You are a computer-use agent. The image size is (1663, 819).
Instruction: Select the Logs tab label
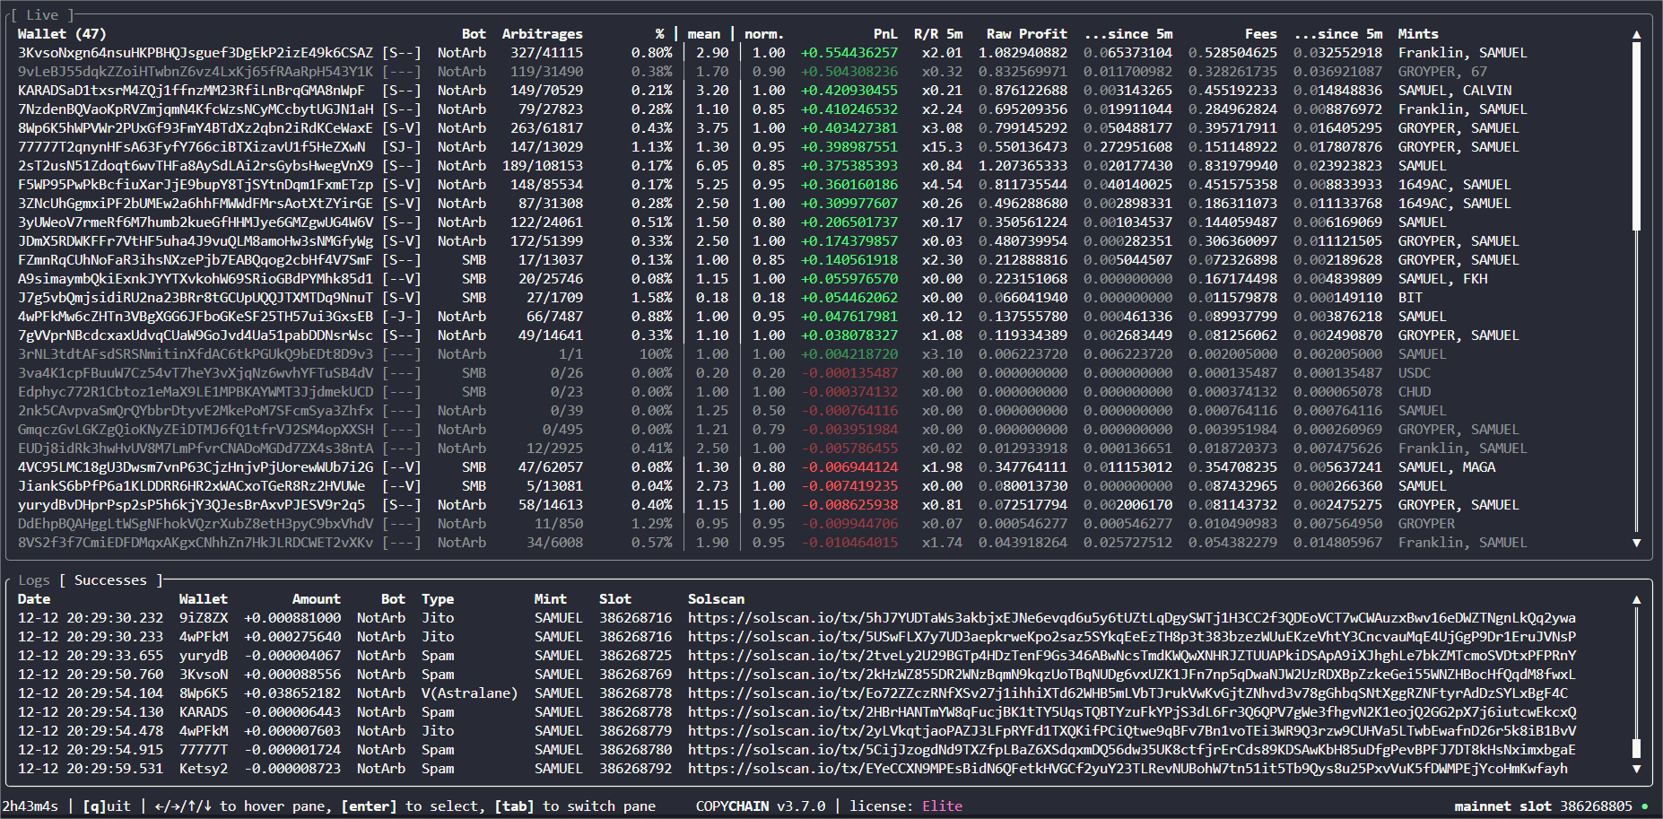pyautogui.click(x=34, y=580)
